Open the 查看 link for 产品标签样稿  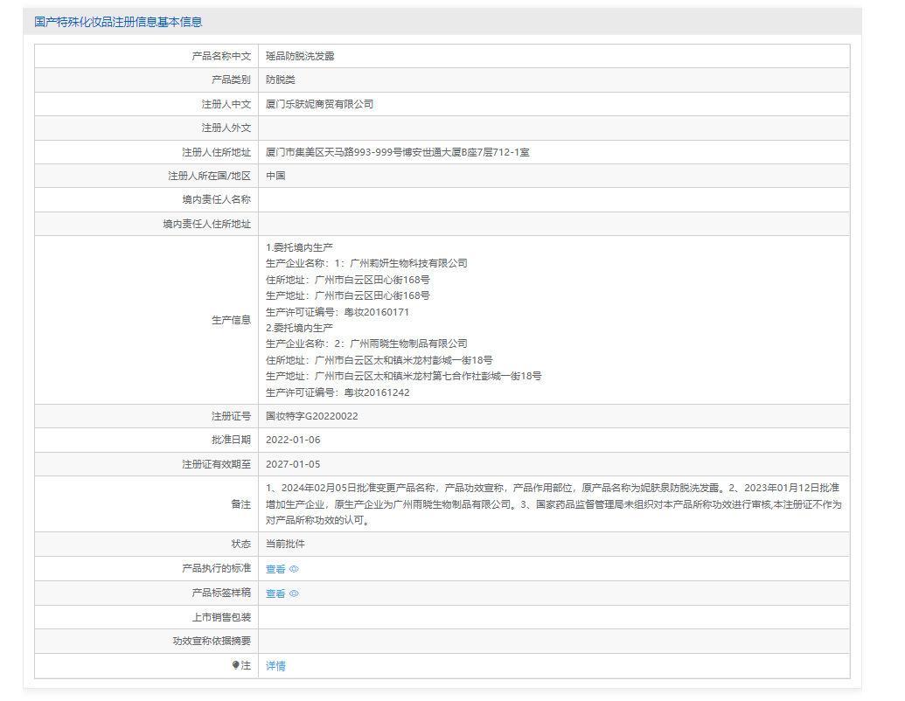pyautogui.click(x=275, y=593)
